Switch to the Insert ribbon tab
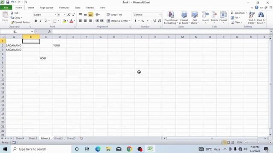273x153 pixels. [31, 8]
